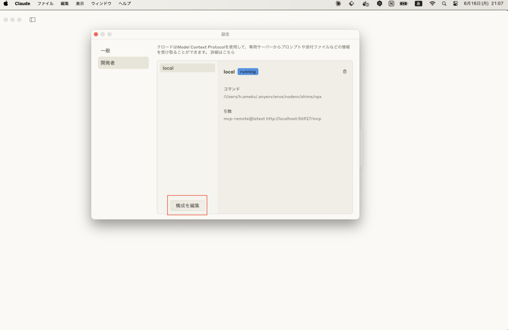This screenshot has width=508, height=330.
Task: Open the 編集 menu
Action: (x=65, y=3)
